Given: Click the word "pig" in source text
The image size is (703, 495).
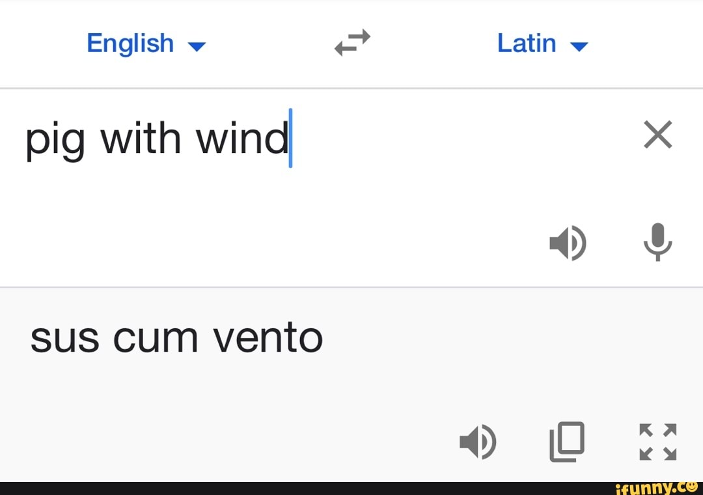Looking at the screenshot, I should pyautogui.click(x=55, y=139).
